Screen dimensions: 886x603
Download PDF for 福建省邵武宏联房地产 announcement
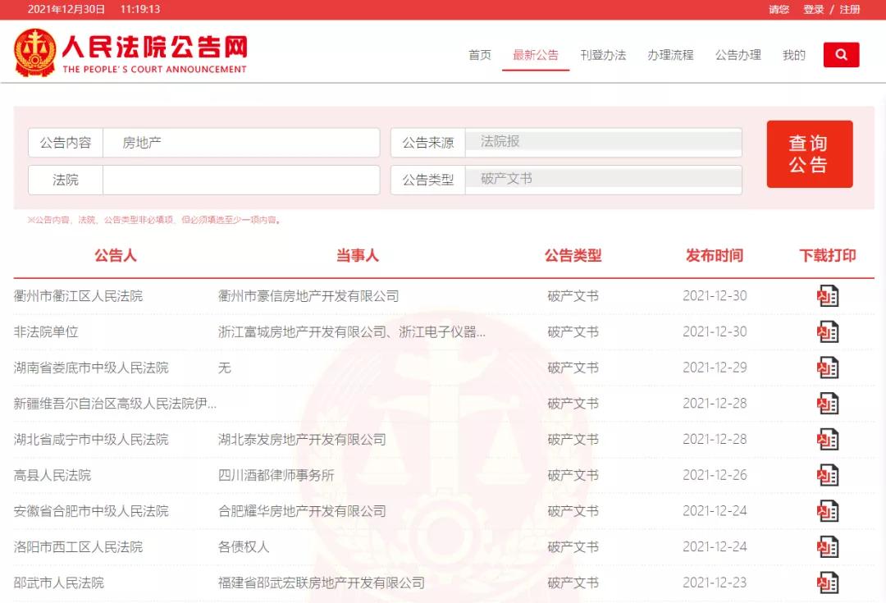(x=828, y=582)
